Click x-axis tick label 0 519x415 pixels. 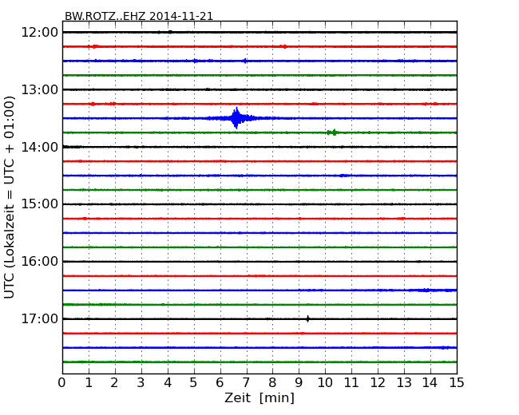pyautogui.click(x=62, y=383)
